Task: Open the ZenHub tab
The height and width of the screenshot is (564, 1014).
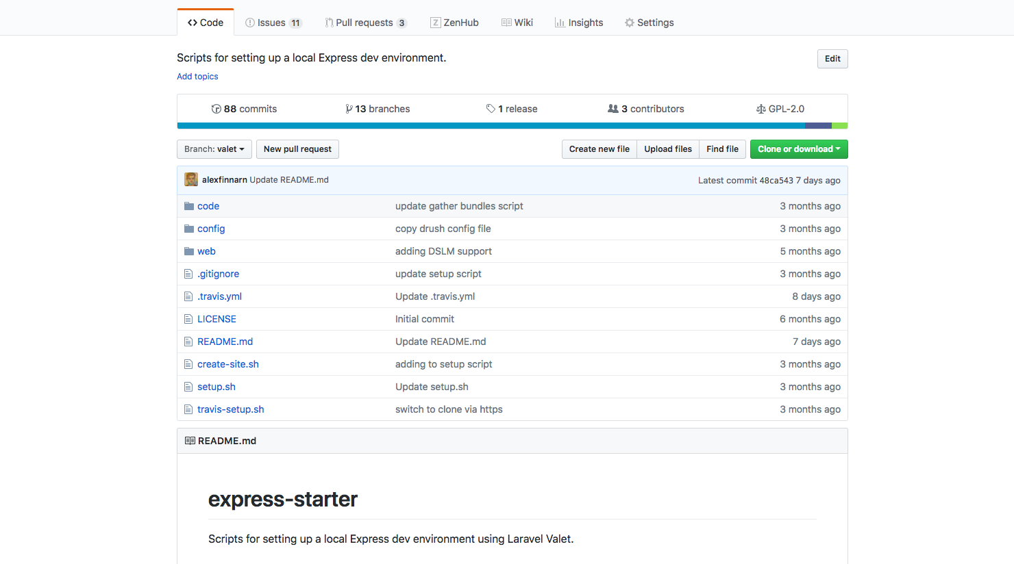Action: (x=454, y=23)
